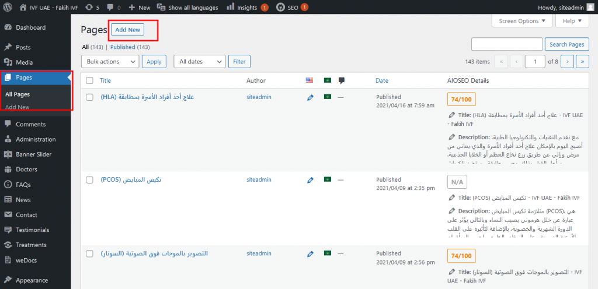
Task: Click Arabic flag in PCOS row
Action: (327, 179)
